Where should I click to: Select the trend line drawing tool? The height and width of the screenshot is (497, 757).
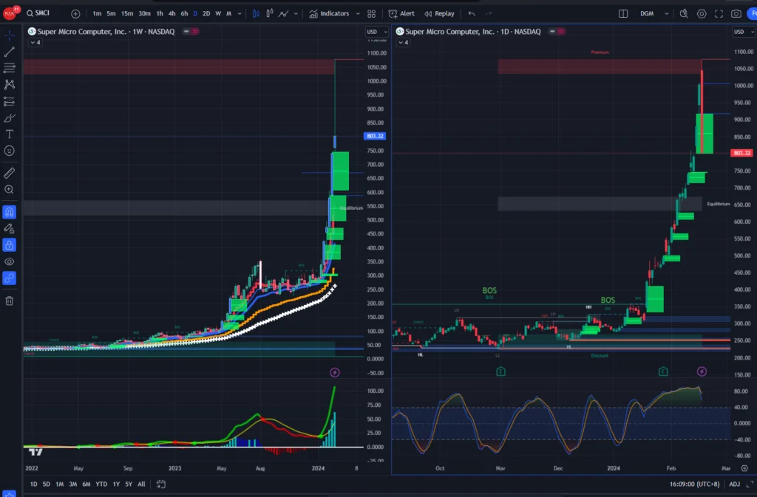[9, 52]
